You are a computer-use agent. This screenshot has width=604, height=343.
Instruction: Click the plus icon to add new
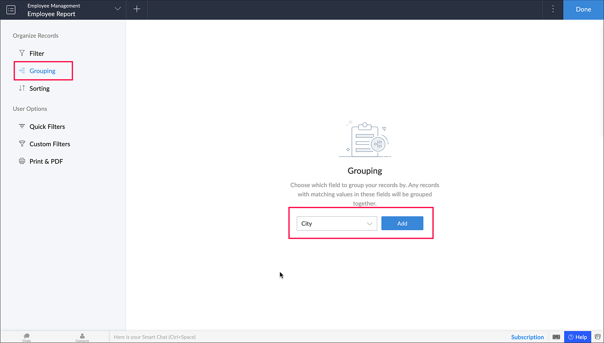point(137,9)
